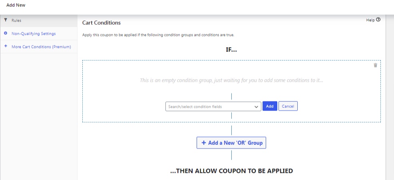The height and width of the screenshot is (180, 394).
Task: Open More Cart Conditions (Premium) tab
Action: (41, 47)
